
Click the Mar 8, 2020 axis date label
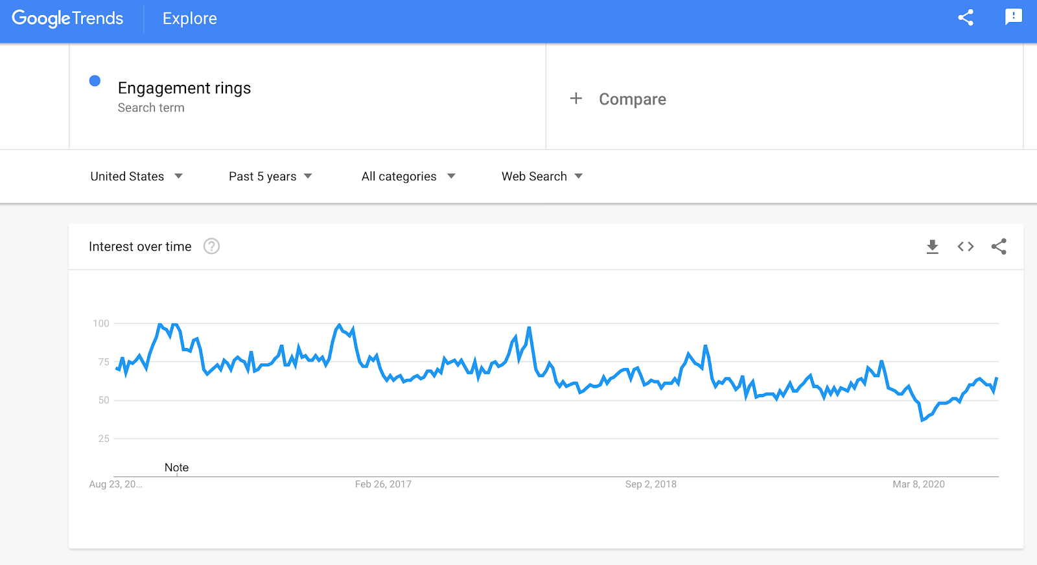[918, 484]
